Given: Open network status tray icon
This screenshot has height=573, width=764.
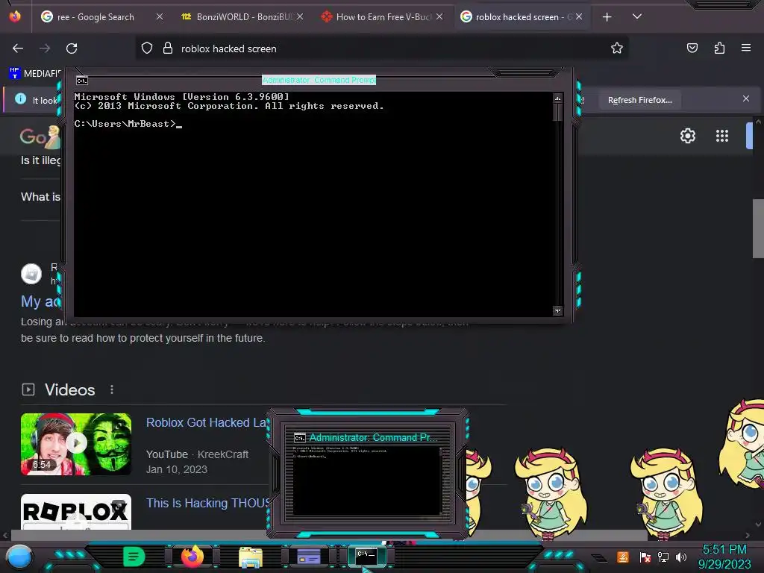Looking at the screenshot, I should coord(663,557).
